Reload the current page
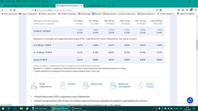Viewport: 198px width, 111px height. point(11,10)
